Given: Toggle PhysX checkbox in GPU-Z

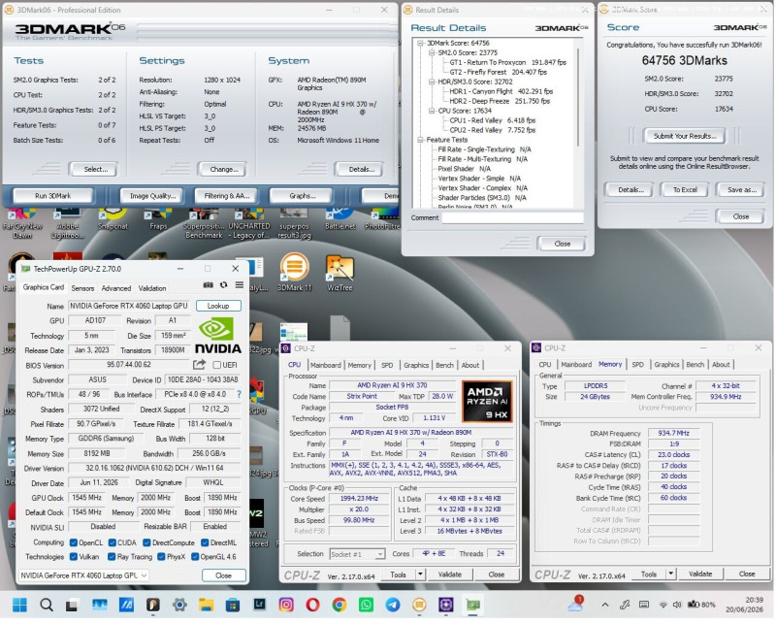Looking at the screenshot, I should pyautogui.click(x=161, y=558).
